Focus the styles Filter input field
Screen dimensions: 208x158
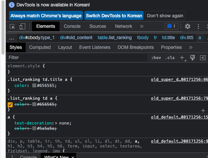pyautogui.click(x=77, y=58)
